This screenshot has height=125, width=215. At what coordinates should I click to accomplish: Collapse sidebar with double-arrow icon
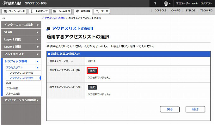click(3, 18)
